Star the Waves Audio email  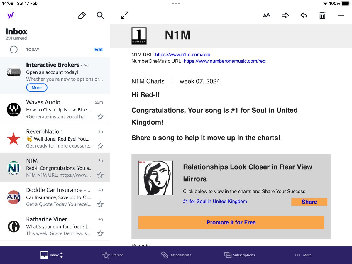100,117
